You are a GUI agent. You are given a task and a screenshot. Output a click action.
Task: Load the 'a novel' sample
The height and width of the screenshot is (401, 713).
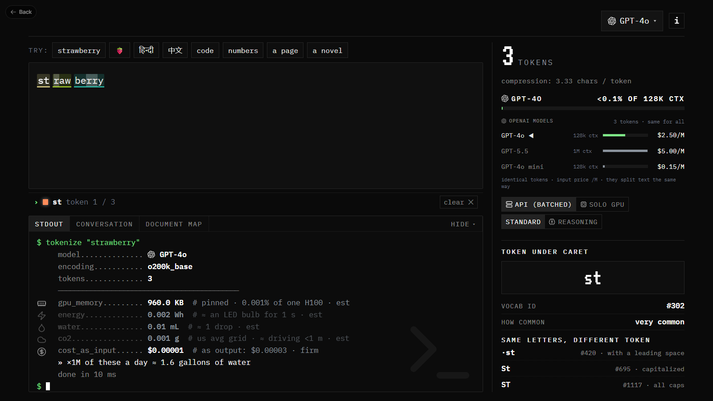coord(328,50)
